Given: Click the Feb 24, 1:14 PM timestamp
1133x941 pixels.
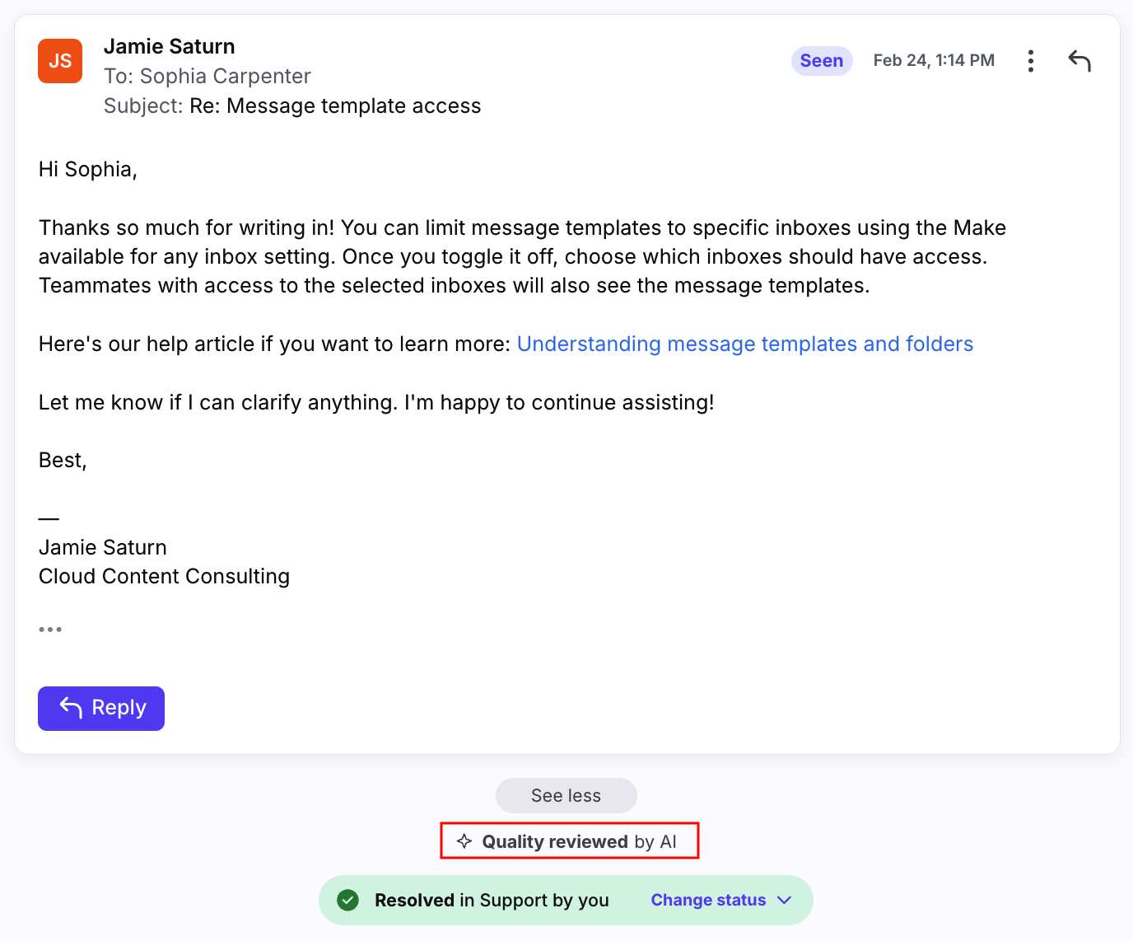Looking at the screenshot, I should point(934,61).
